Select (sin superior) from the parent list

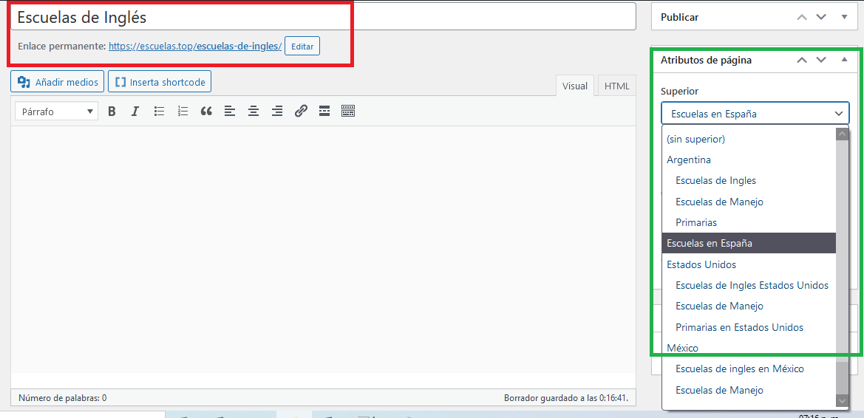click(x=695, y=139)
